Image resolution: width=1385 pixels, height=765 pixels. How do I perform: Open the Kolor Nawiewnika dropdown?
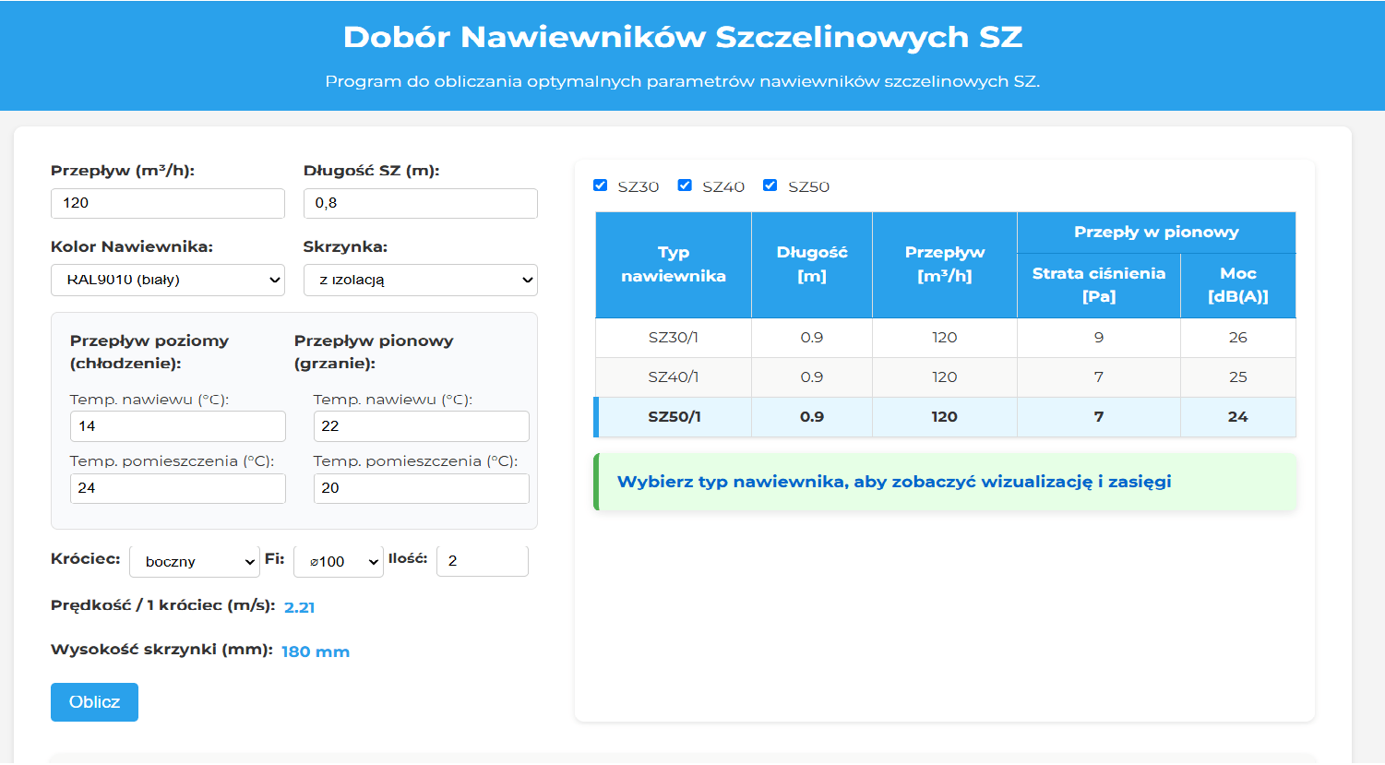point(168,280)
